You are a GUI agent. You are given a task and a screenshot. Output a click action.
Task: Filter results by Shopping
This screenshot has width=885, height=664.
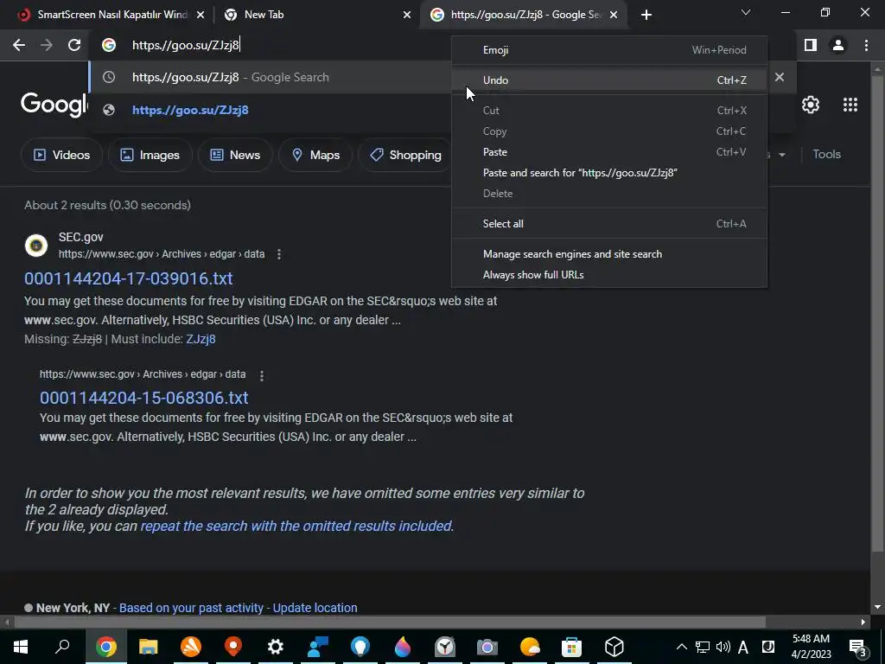[x=405, y=155]
